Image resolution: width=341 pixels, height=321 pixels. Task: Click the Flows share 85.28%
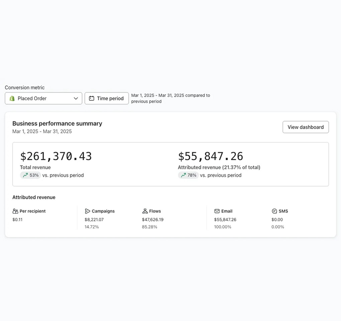pyautogui.click(x=149, y=227)
